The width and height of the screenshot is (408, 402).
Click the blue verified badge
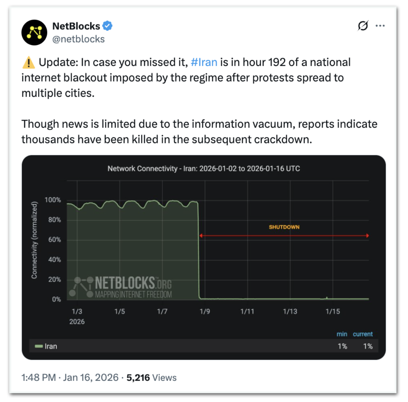tap(107, 26)
